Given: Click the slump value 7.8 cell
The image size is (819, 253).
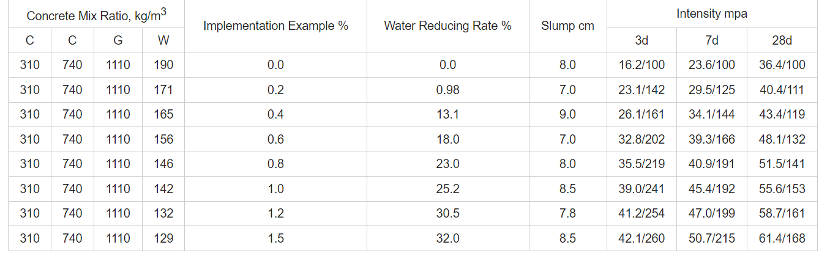Looking at the screenshot, I should [x=567, y=213].
